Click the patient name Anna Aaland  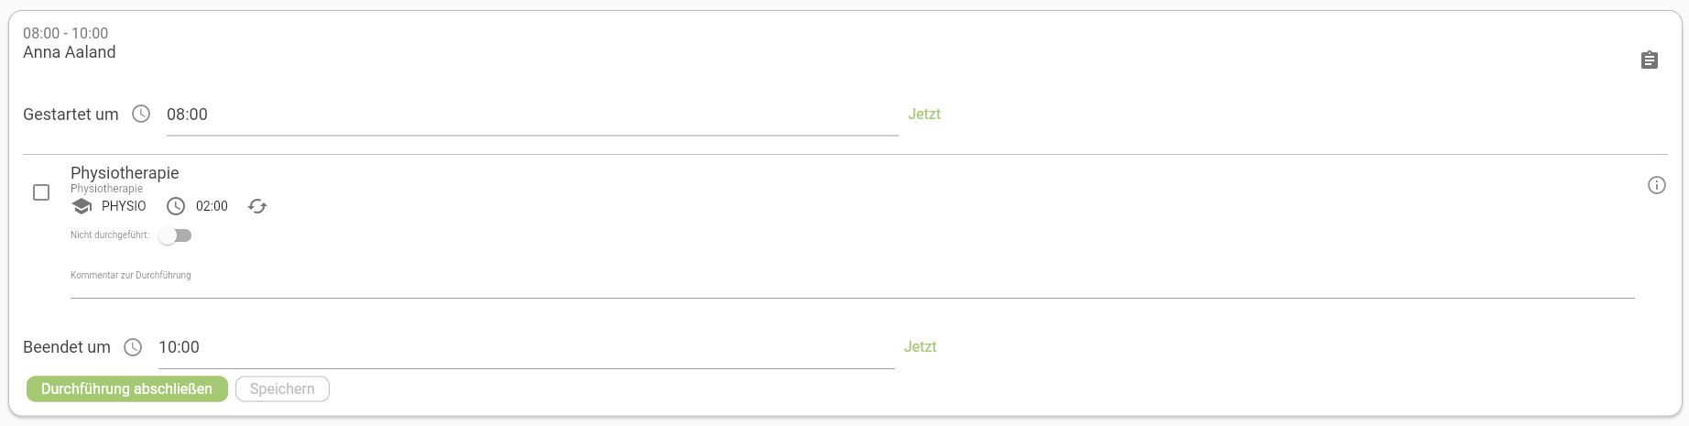point(70,52)
